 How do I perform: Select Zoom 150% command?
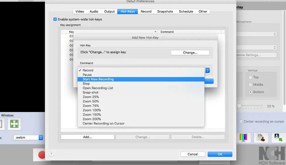(x=141, y=115)
